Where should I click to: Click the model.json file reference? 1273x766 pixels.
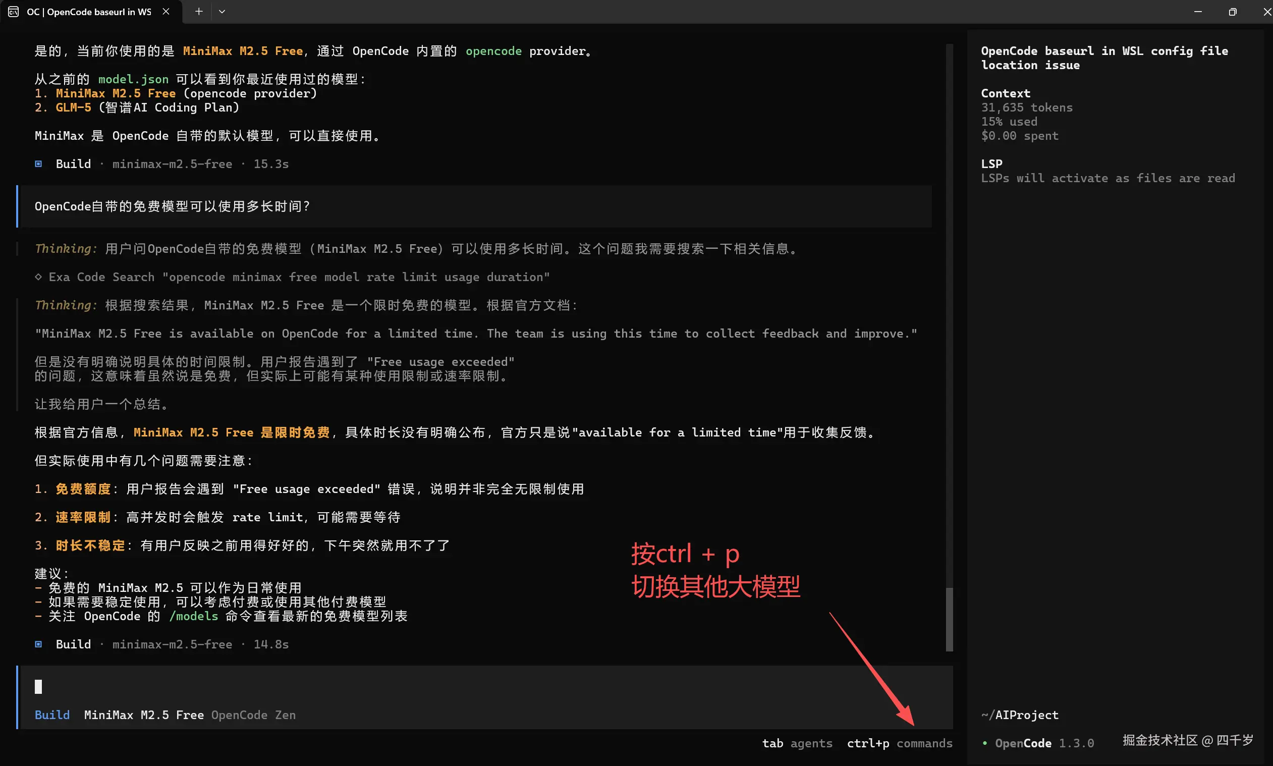(x=133, y=79)
